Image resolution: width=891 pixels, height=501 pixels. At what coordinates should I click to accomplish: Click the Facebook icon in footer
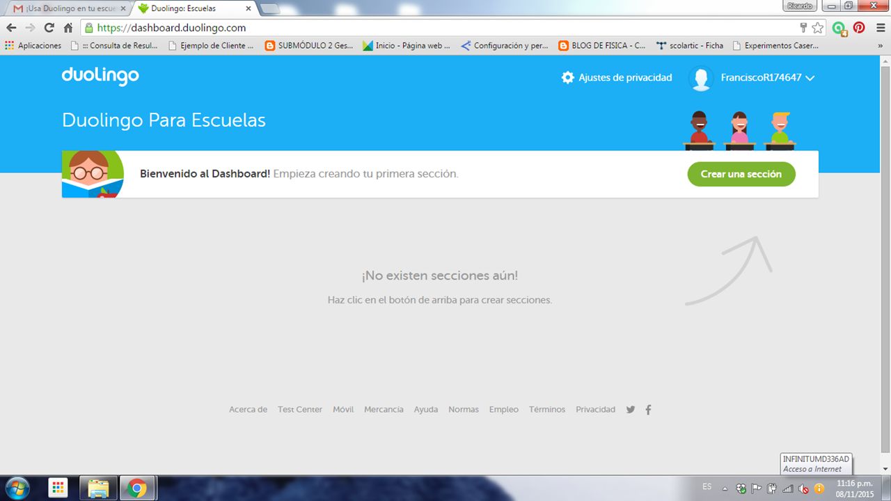(x=648, y=410)
